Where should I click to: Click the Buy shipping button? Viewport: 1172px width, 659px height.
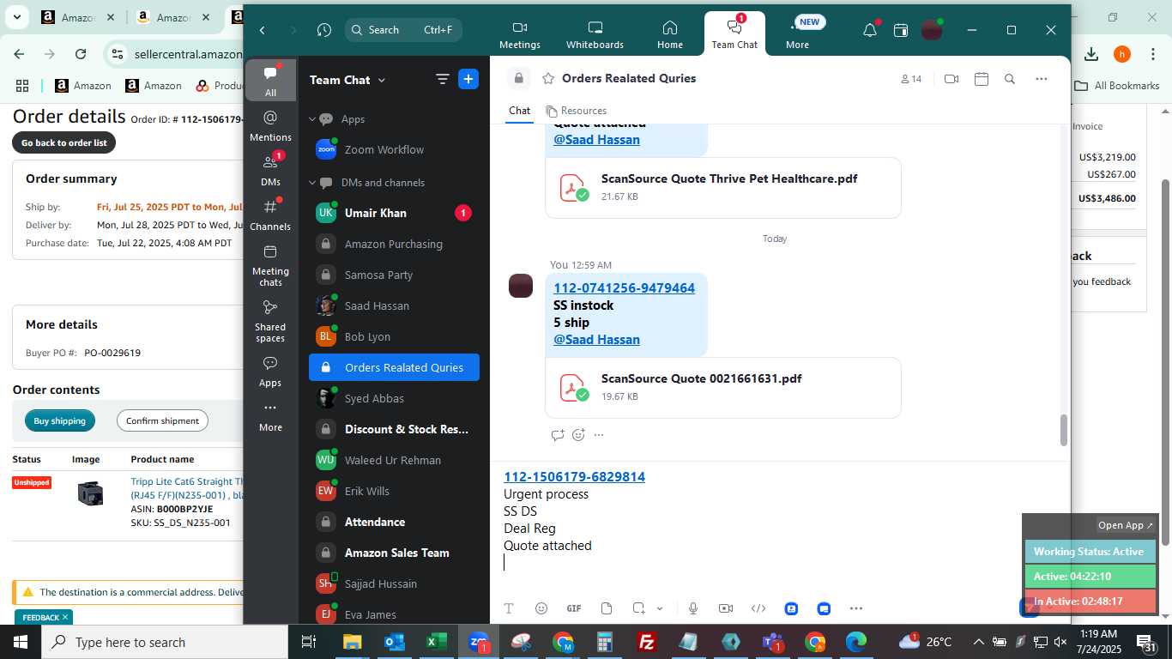point(60,420)
